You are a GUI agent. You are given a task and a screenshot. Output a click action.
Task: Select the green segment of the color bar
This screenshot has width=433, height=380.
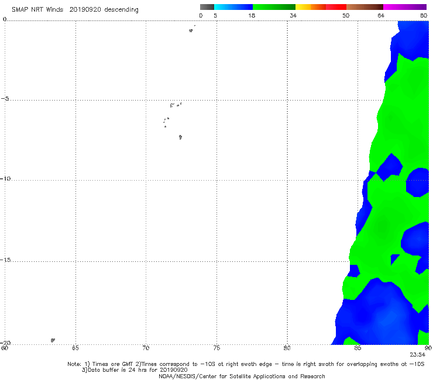pos(274,7)
